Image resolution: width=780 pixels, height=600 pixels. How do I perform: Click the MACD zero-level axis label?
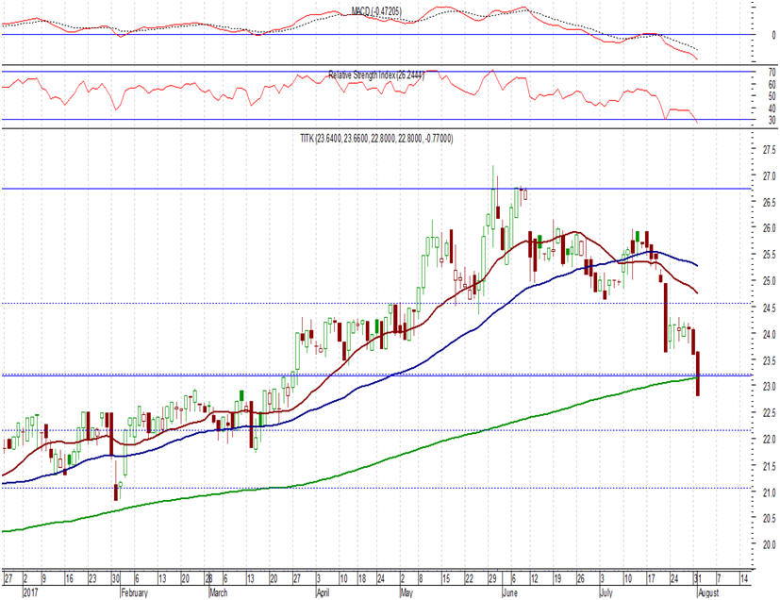(x=773, y=35)
